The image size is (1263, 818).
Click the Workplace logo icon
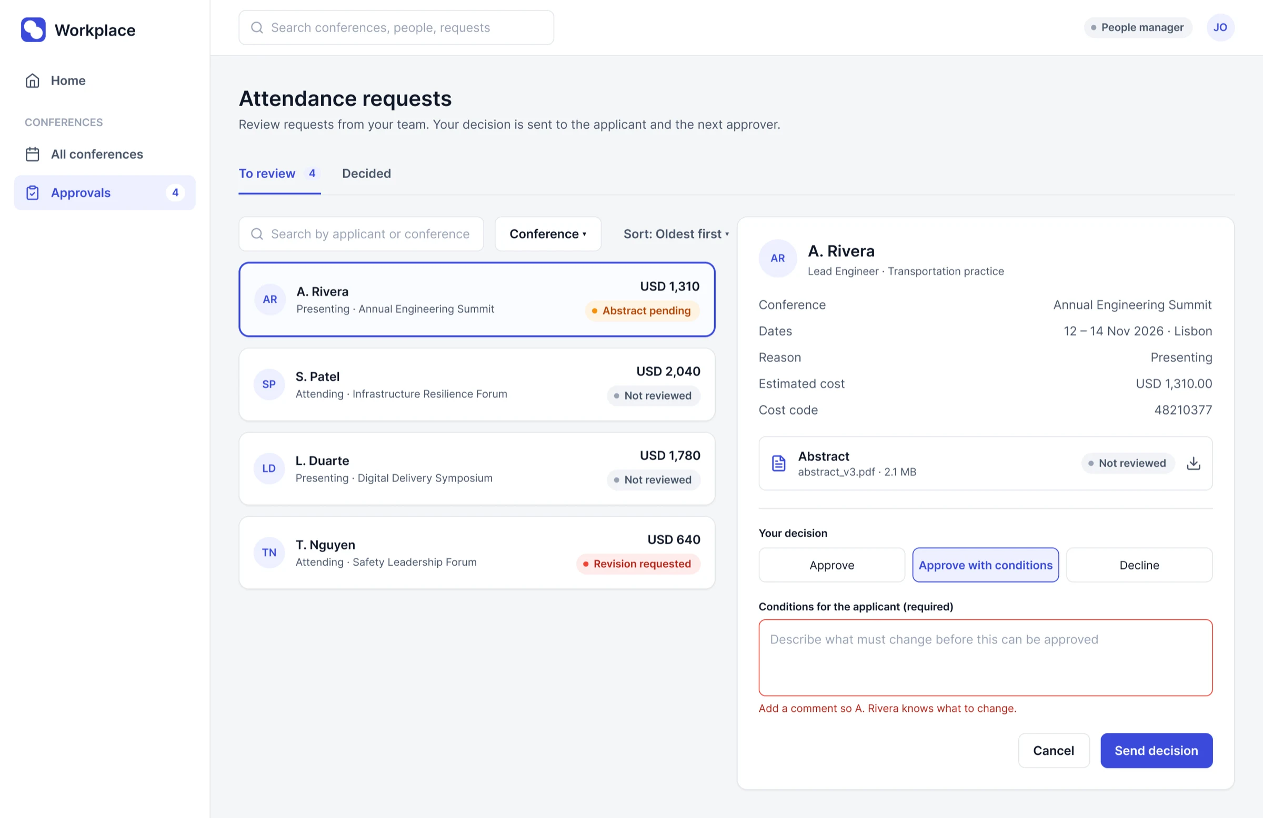click(x=33, y=29)
